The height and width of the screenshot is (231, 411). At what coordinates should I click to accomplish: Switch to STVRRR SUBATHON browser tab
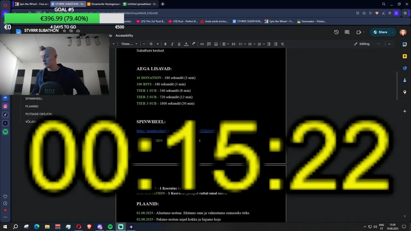tap(68, 4)
